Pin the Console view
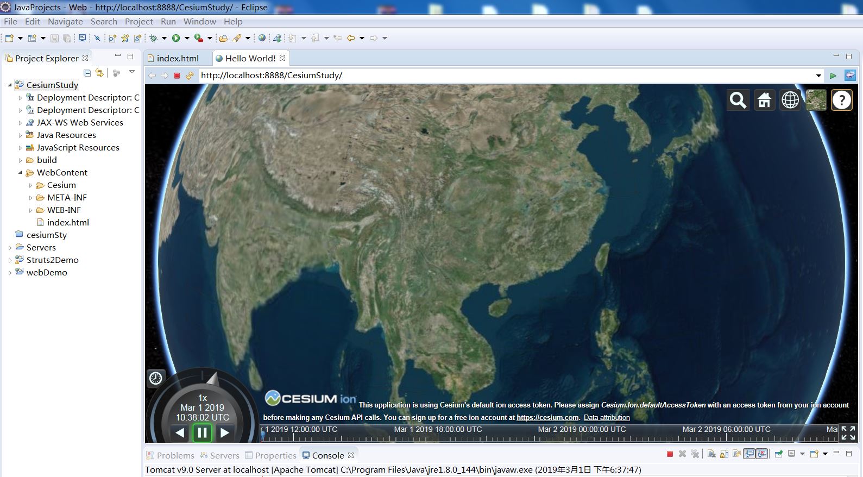Screen dimensions: 863x477 (779, 454)
